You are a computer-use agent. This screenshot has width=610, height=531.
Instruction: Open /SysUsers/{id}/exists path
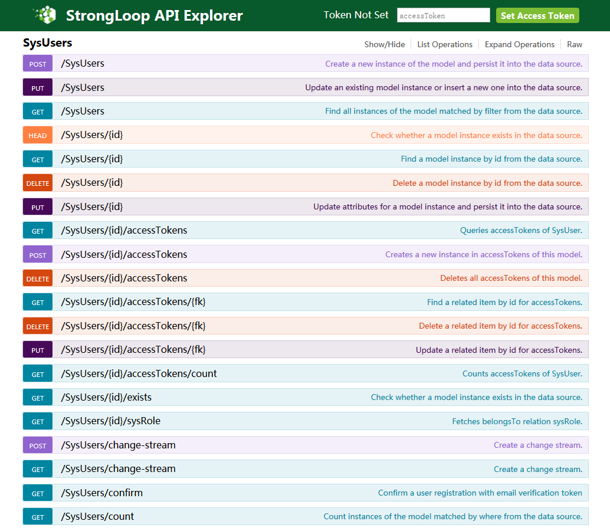tap(106, 397)
